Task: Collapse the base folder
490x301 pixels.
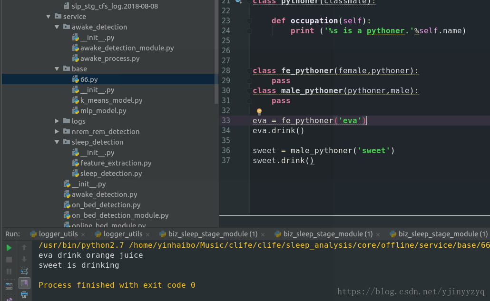Action: click(57, 69)
